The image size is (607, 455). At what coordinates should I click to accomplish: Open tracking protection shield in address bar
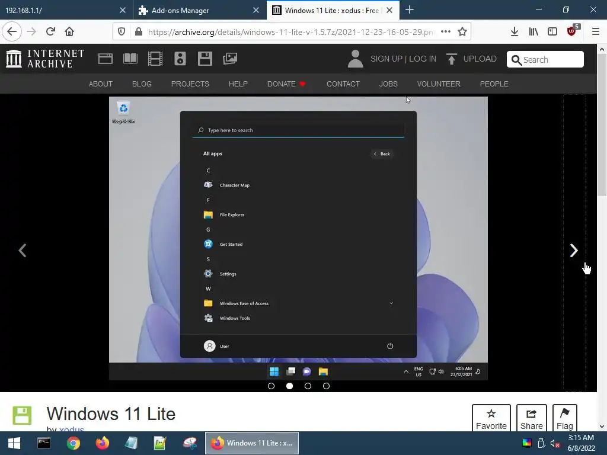[x=122, y=32]
